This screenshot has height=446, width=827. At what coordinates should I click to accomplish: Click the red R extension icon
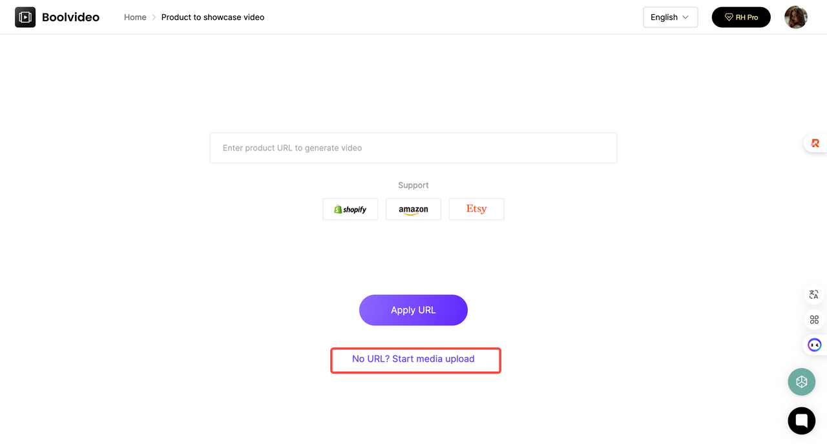tap(815, 143)
